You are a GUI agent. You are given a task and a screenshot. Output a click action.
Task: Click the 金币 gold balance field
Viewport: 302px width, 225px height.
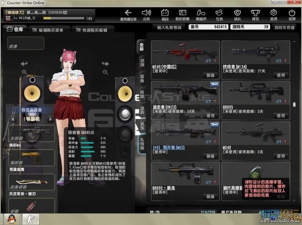point(208,27)
